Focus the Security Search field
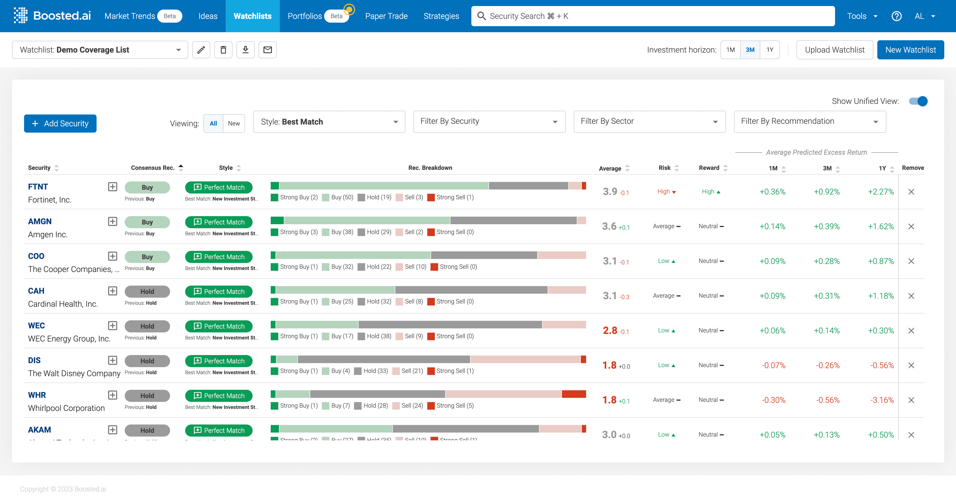The height and width of the screenshot is (503, 956). [x=653, y=16]
